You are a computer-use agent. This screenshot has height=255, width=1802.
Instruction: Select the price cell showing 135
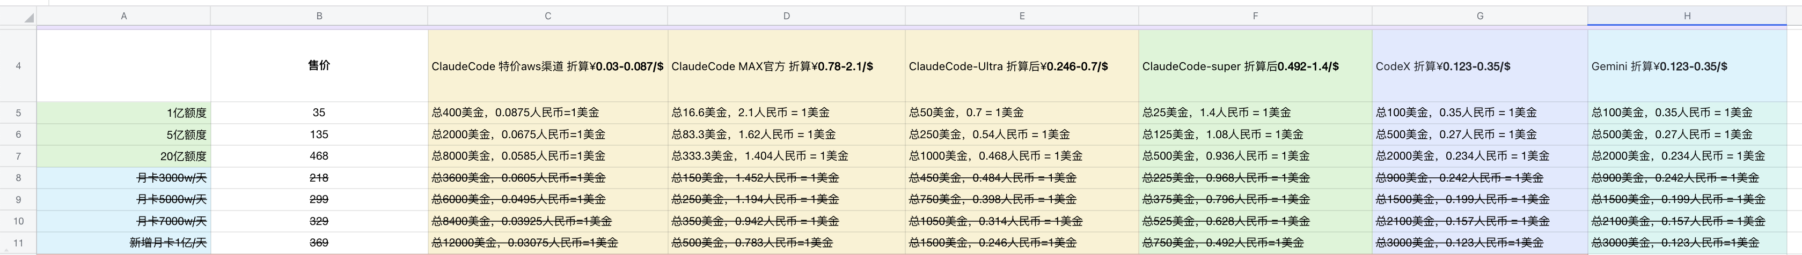(x=319, y=134)
